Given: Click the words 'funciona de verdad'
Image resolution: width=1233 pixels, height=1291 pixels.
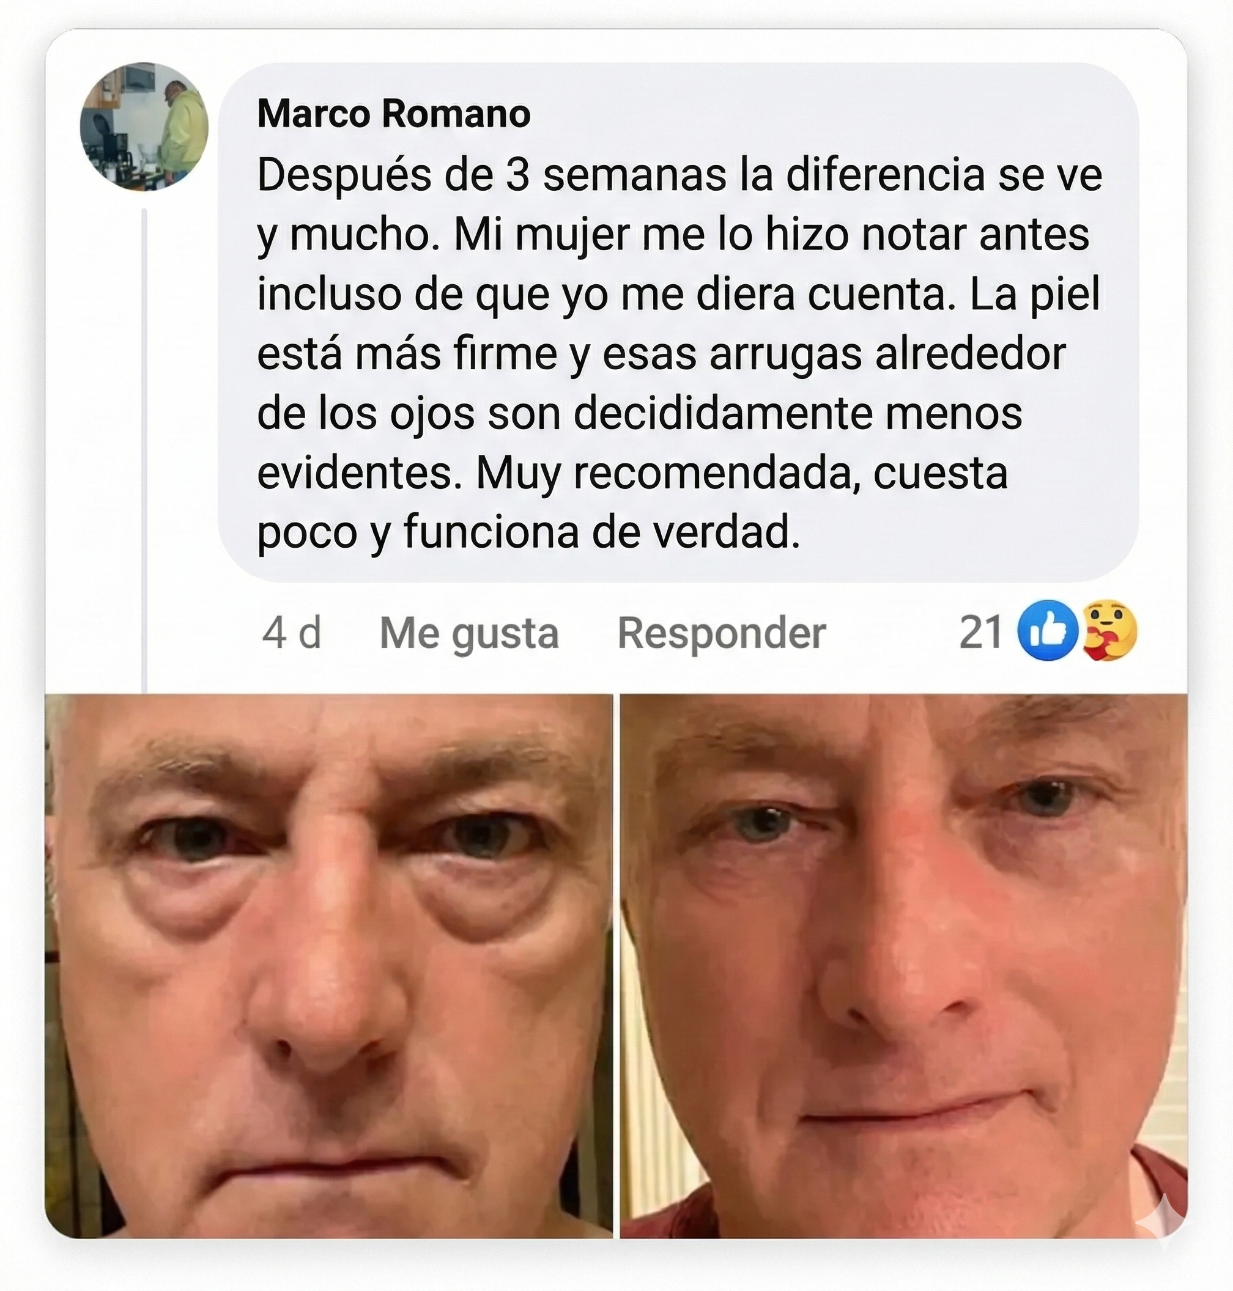Looking at the screenshot, I should coord(601,532).
